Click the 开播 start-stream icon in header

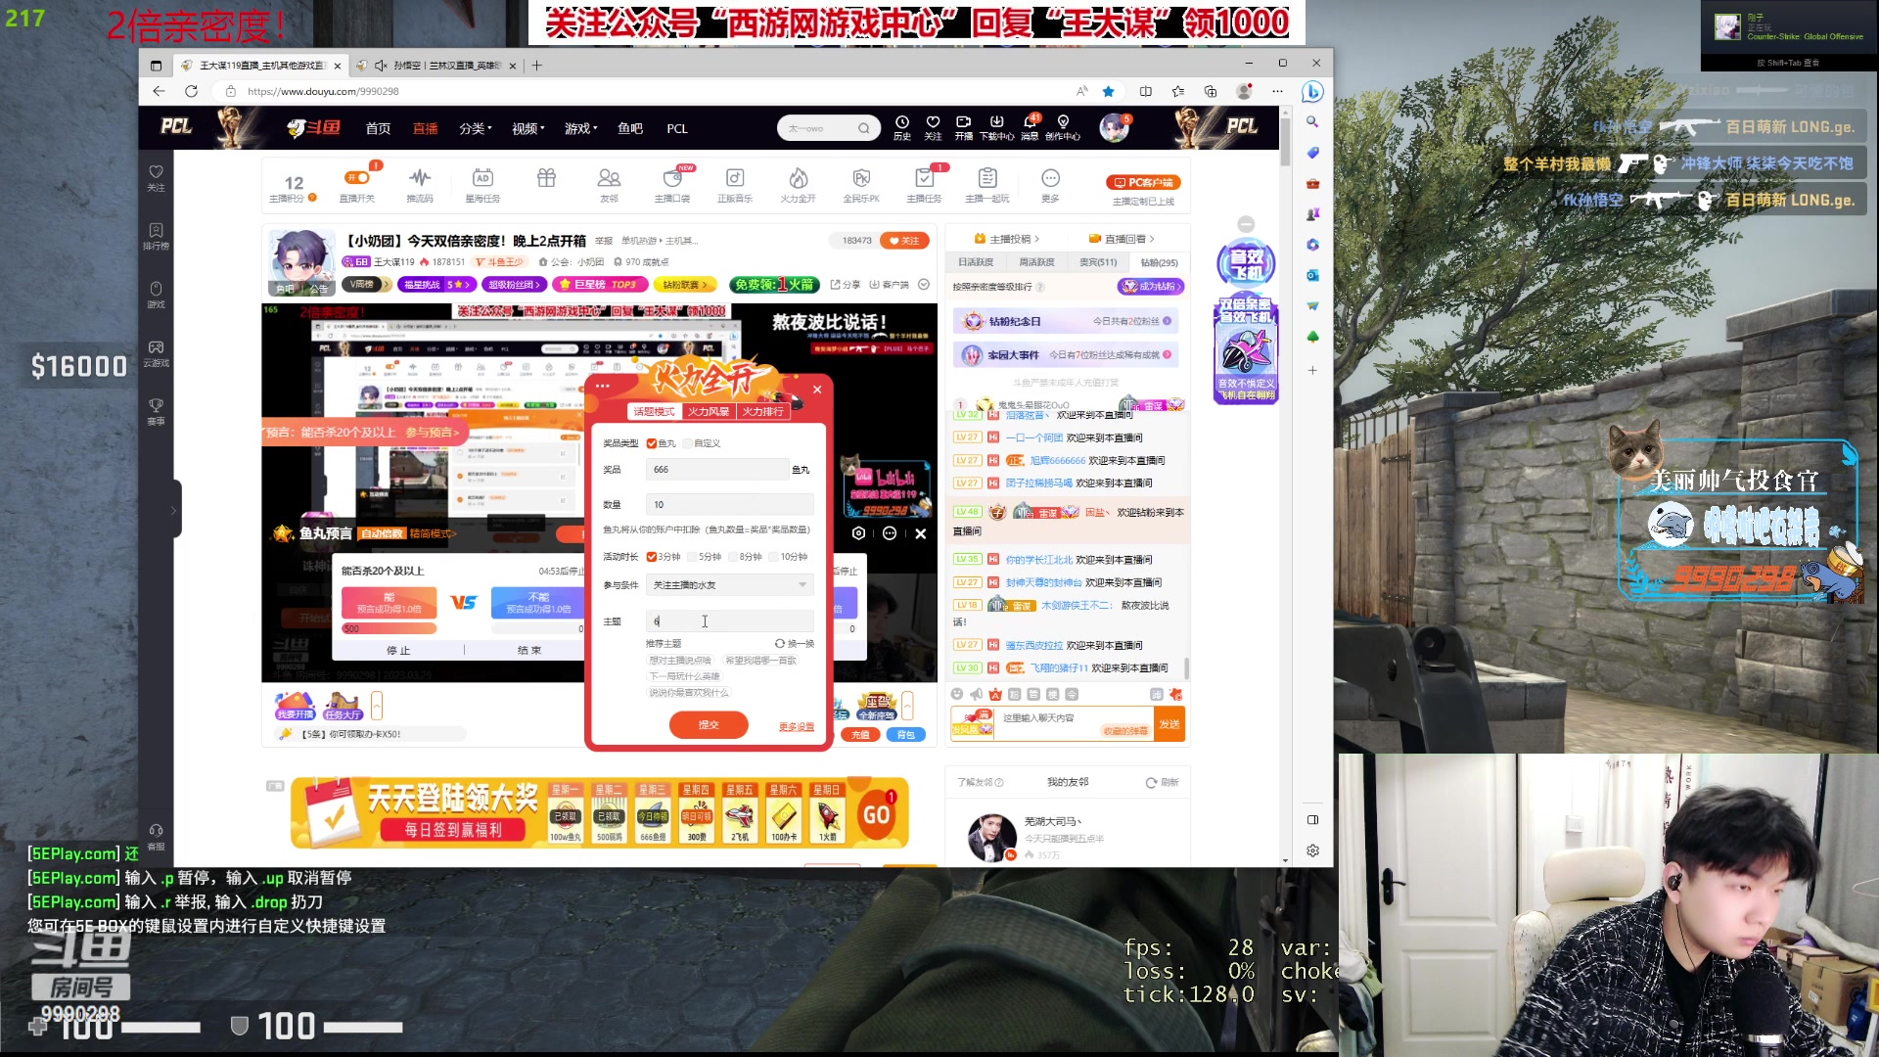click(x=964, y=122)
